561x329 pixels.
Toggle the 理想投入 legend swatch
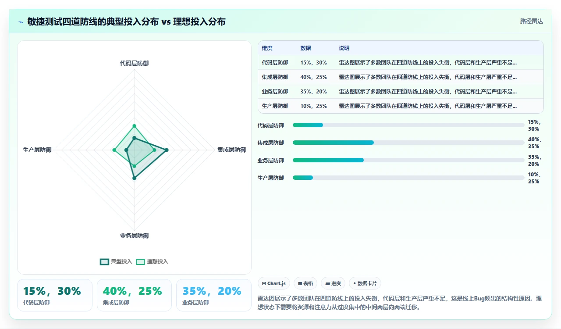point(140,261)
